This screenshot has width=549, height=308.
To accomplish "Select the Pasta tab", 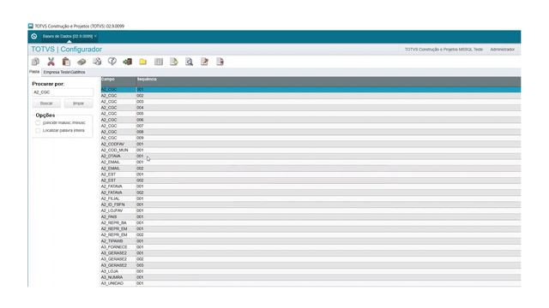I will 34,72.
